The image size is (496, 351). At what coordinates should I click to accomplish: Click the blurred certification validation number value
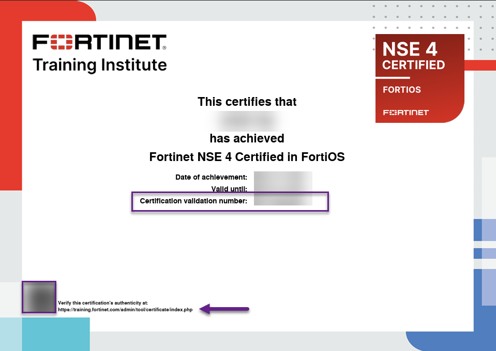[x=283, y=200]
